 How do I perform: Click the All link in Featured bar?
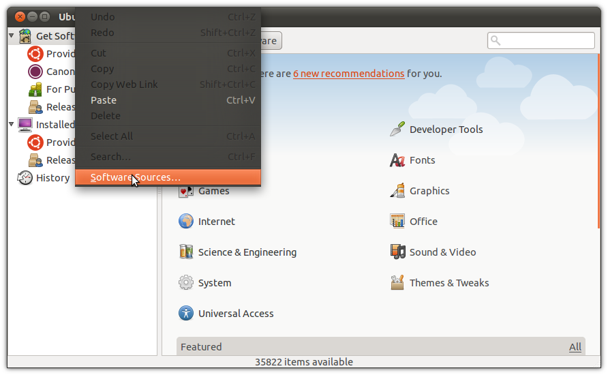(x=575, y=346)
